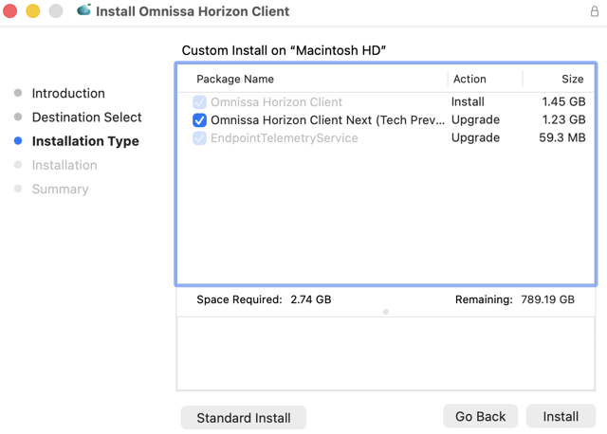Click the Install button
Image resolution: width=607 pixels, height=434 pixels.
pos(560,417)
